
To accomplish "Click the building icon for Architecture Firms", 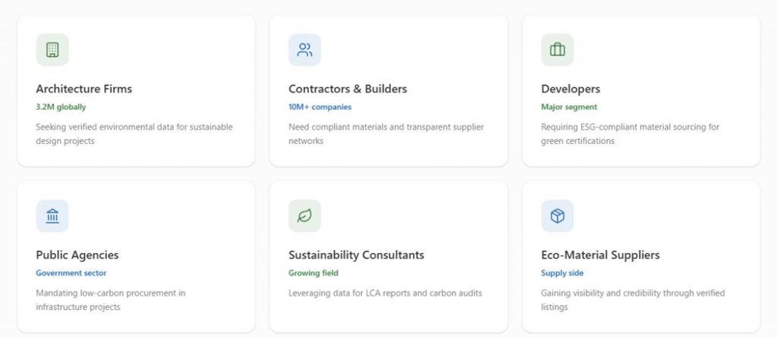I will tap(52, 50).
